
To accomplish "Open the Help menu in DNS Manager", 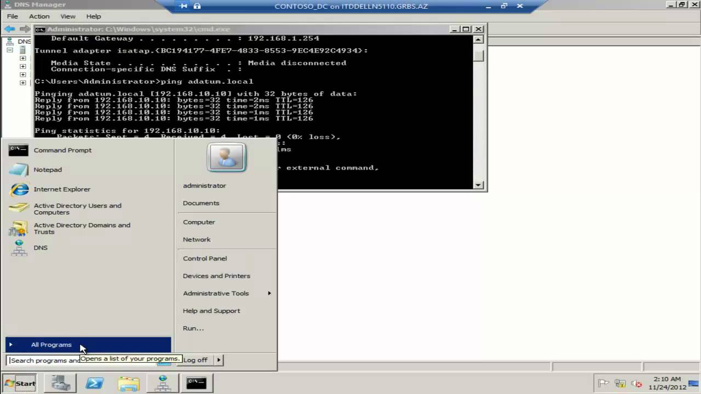I will pos(94,16).
